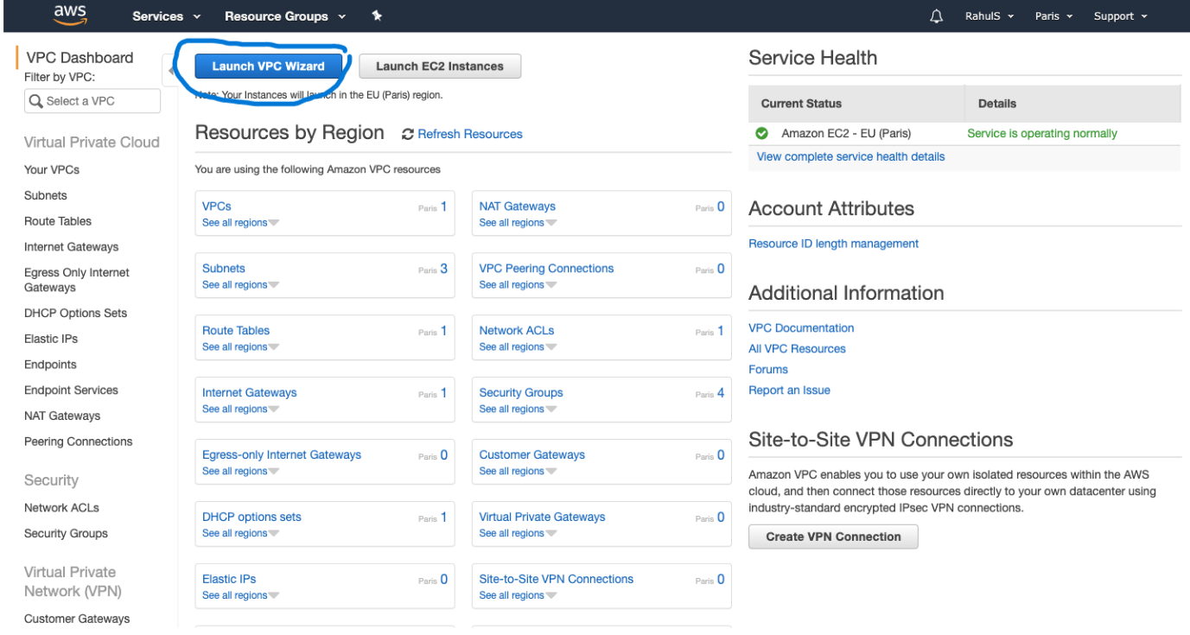Image resolution: width=1190 pixels, height=635 pixels.
Task: Open Egress Only Internet Gateways sidebar item
Action: 77,280
